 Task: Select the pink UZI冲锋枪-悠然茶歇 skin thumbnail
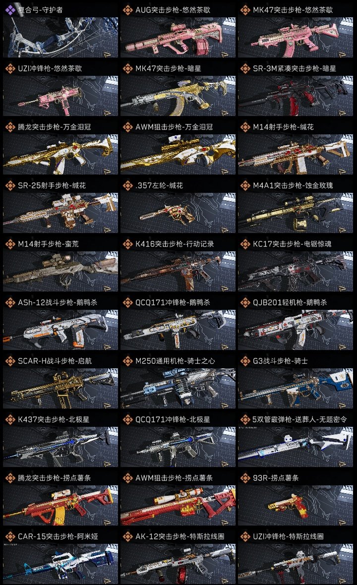[60, 96]
